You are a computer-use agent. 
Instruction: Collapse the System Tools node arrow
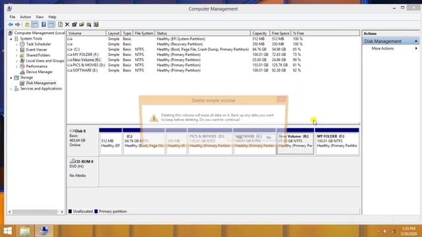(x=11, y=39)
